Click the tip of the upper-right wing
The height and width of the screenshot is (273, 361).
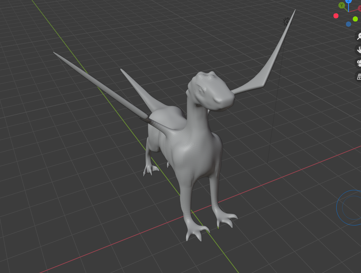point(294,12)
